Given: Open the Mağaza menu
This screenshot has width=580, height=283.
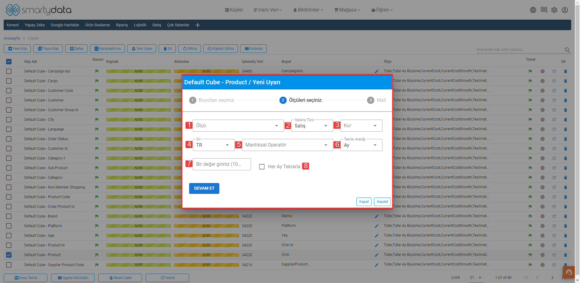Looking at the screenshot, I should [347, 10].
